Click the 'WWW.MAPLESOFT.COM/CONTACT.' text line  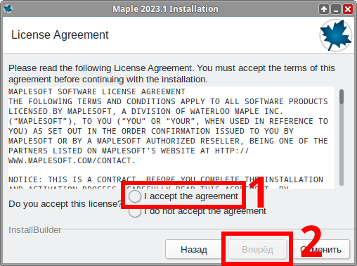click(x=72, y=160)
